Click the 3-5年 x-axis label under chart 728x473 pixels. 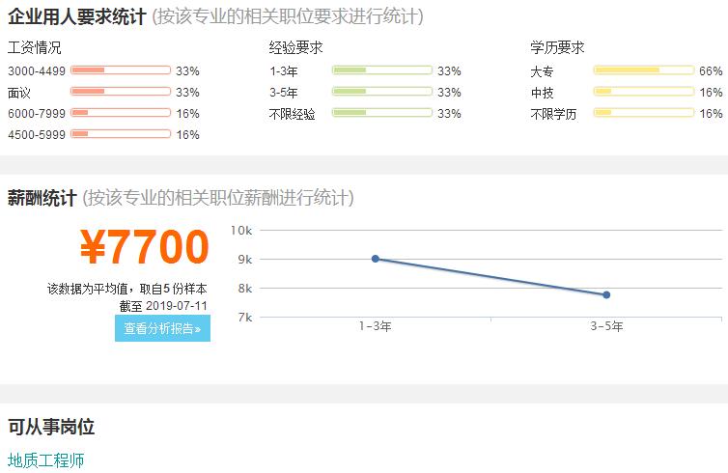(x=606, y=326)
